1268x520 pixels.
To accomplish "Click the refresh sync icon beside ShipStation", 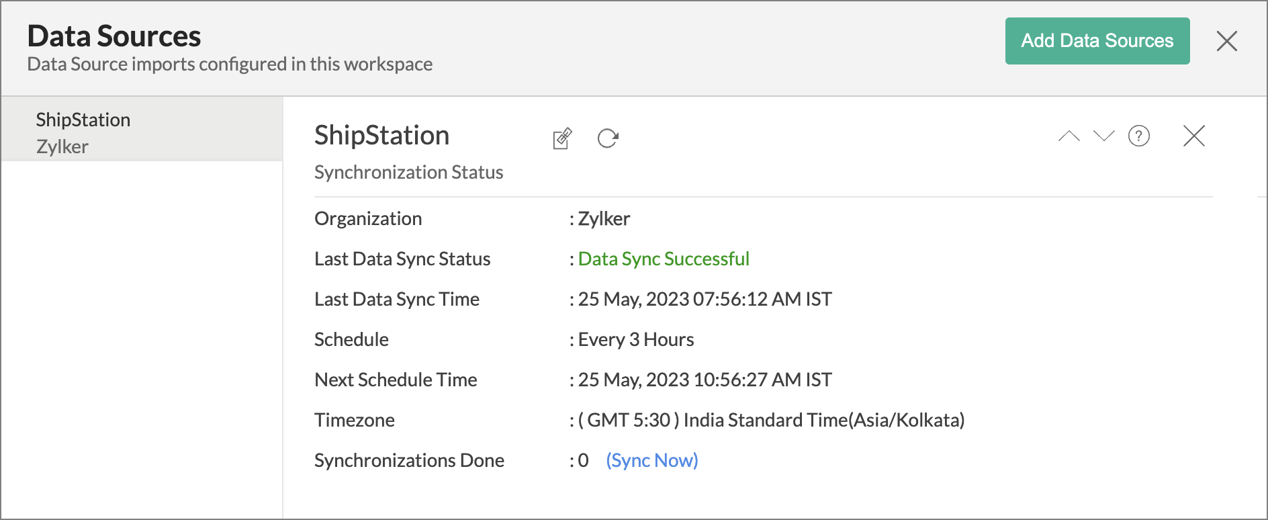I will [608, 138].
